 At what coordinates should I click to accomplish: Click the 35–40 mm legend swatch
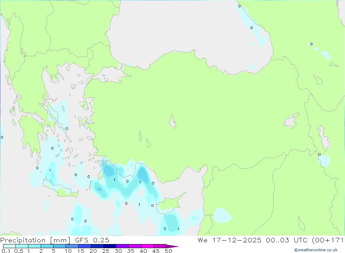(135, 246)
